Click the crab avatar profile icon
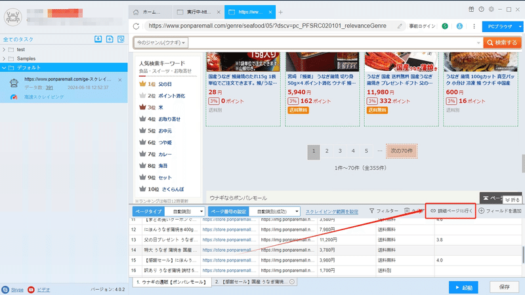The height and width of the screenshot is (295, 525). tap(12, 18)
